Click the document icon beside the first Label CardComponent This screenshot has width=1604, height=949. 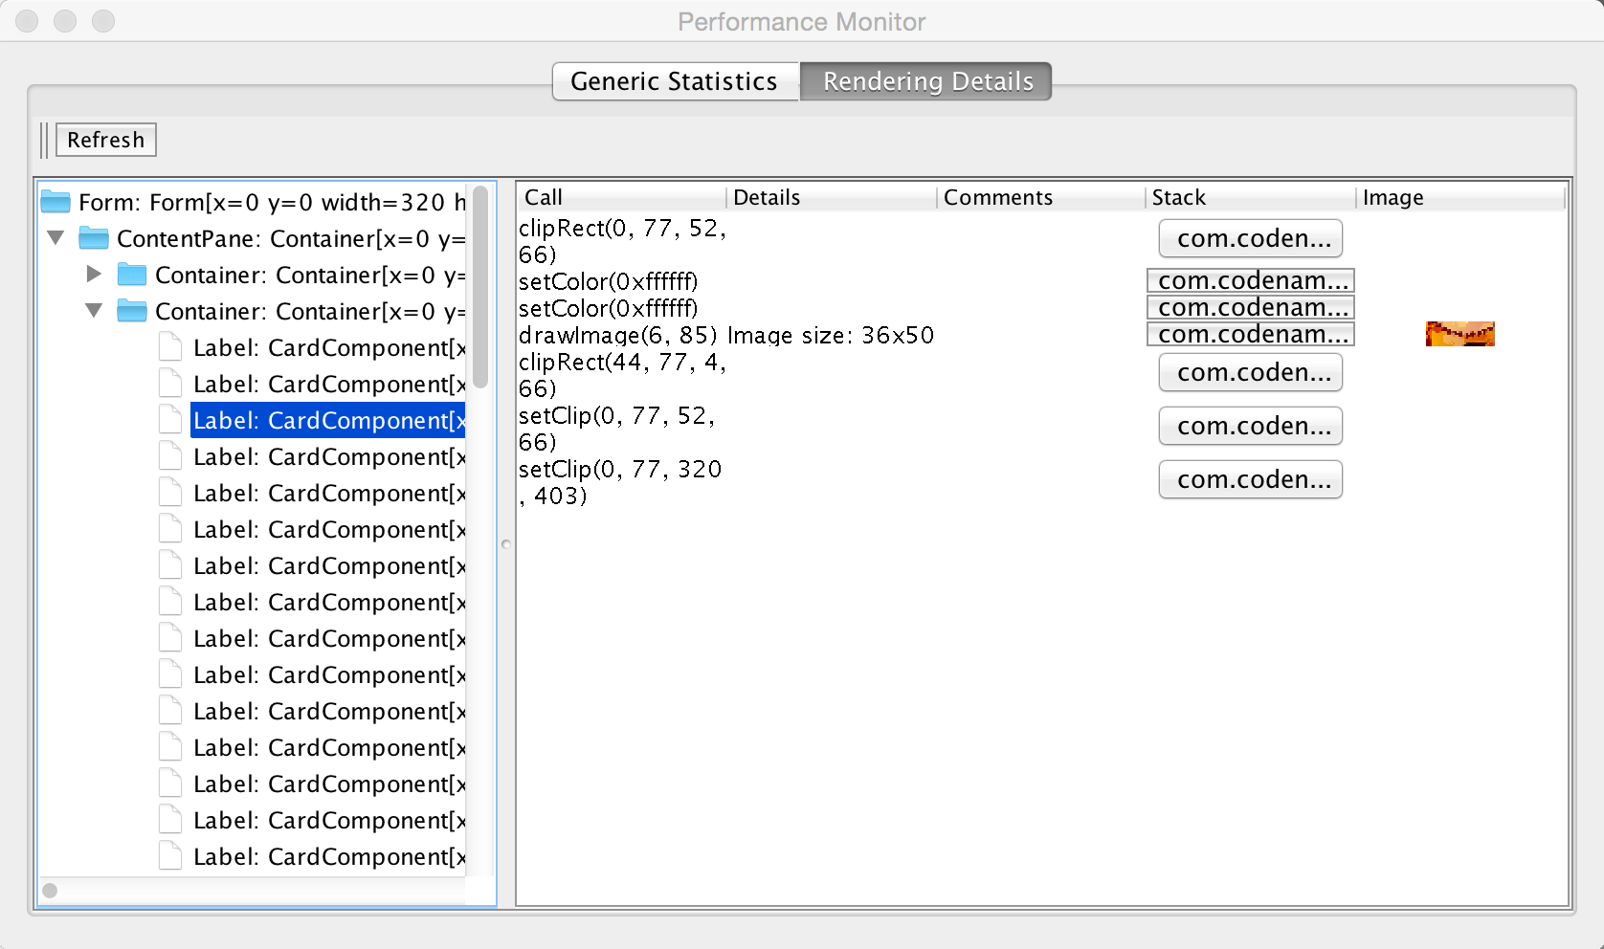170,346
